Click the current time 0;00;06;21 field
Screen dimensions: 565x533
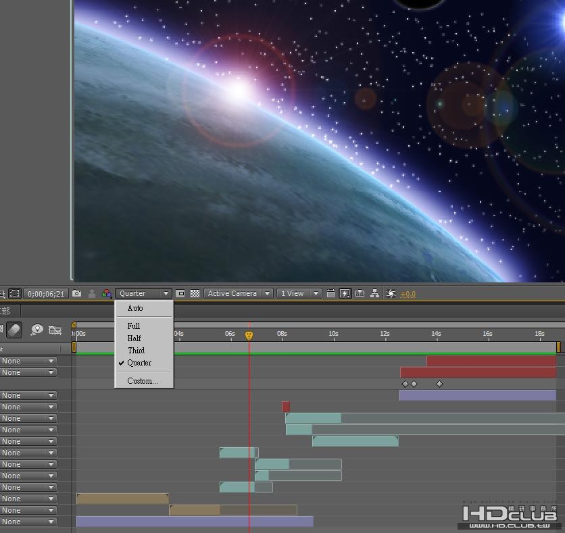tap(46, 294)
